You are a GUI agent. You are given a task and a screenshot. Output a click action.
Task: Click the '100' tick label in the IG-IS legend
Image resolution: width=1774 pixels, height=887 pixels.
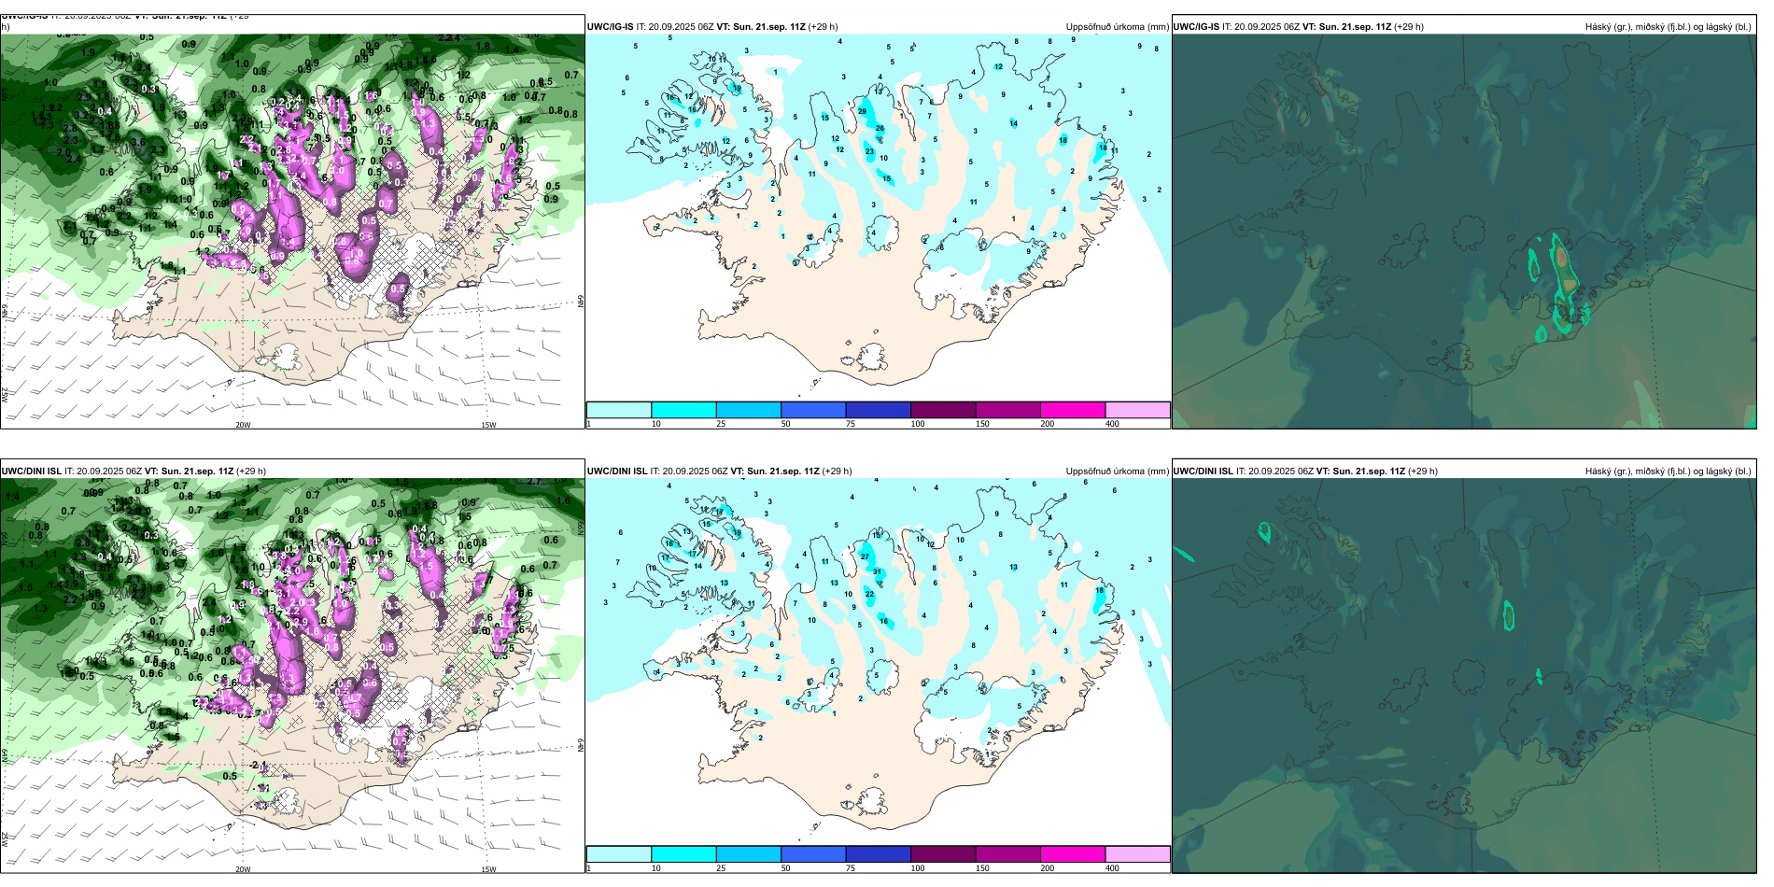[x=918, y=424]
